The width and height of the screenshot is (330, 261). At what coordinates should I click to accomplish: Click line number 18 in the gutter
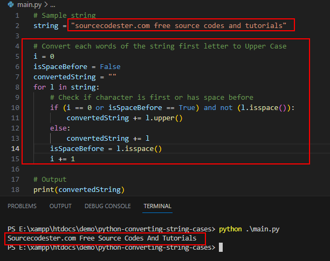click(x=15, y=190)
